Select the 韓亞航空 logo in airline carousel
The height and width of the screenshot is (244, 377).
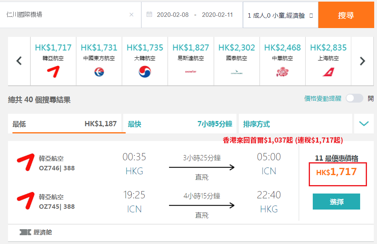coord(53,72)
